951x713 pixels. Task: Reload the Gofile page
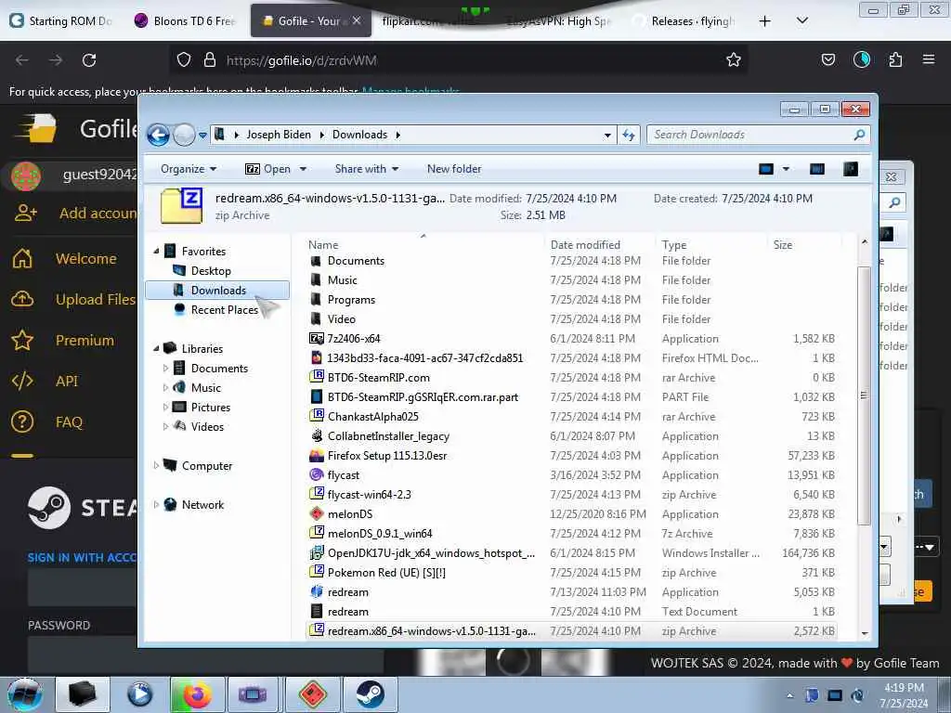point(89,60)
